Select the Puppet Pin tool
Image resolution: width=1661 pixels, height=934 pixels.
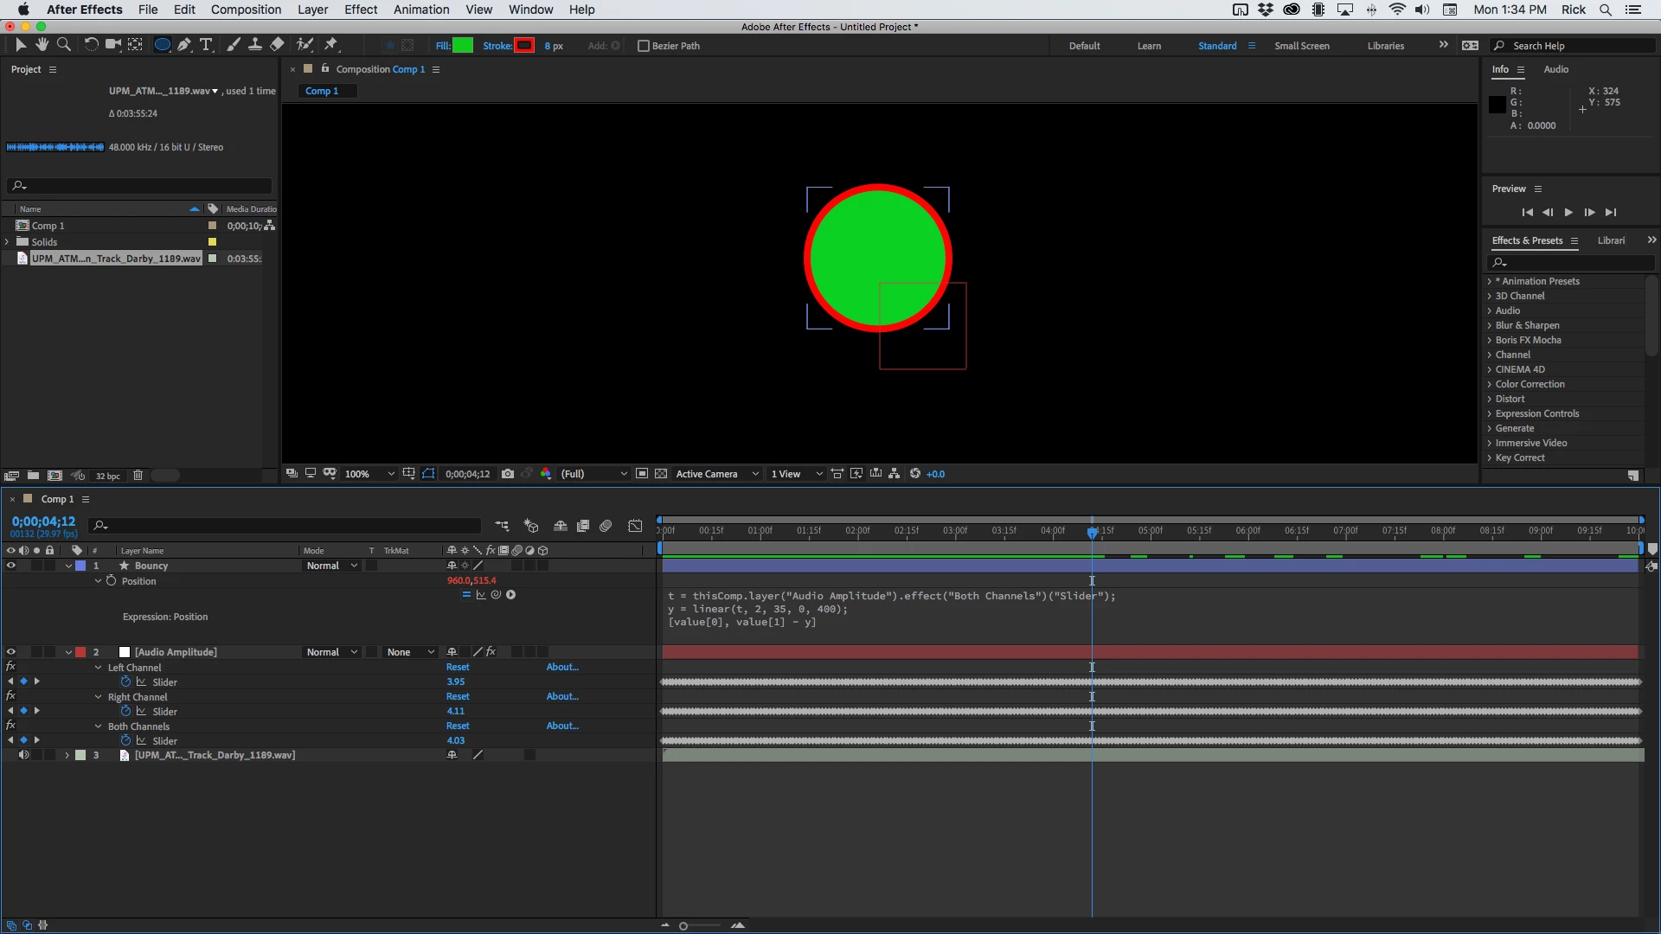[x=330, y=45]
